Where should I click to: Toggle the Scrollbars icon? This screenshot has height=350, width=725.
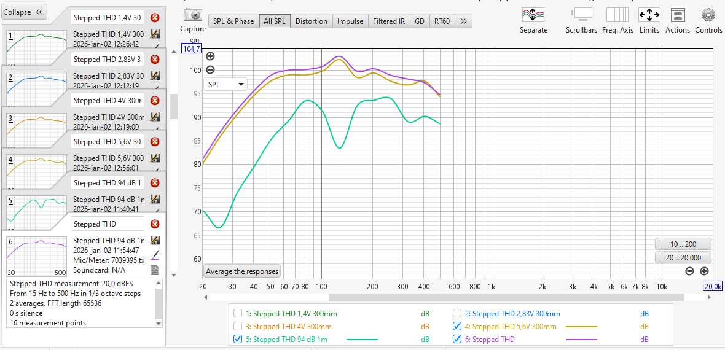582,15
